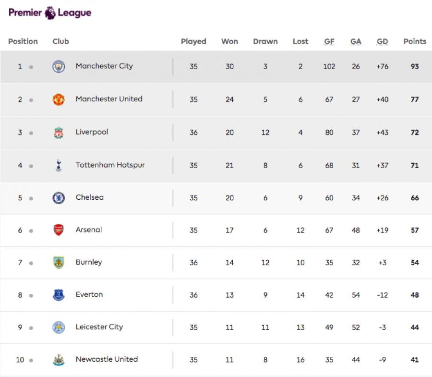Click the position dot beside Liverpool

31,133
